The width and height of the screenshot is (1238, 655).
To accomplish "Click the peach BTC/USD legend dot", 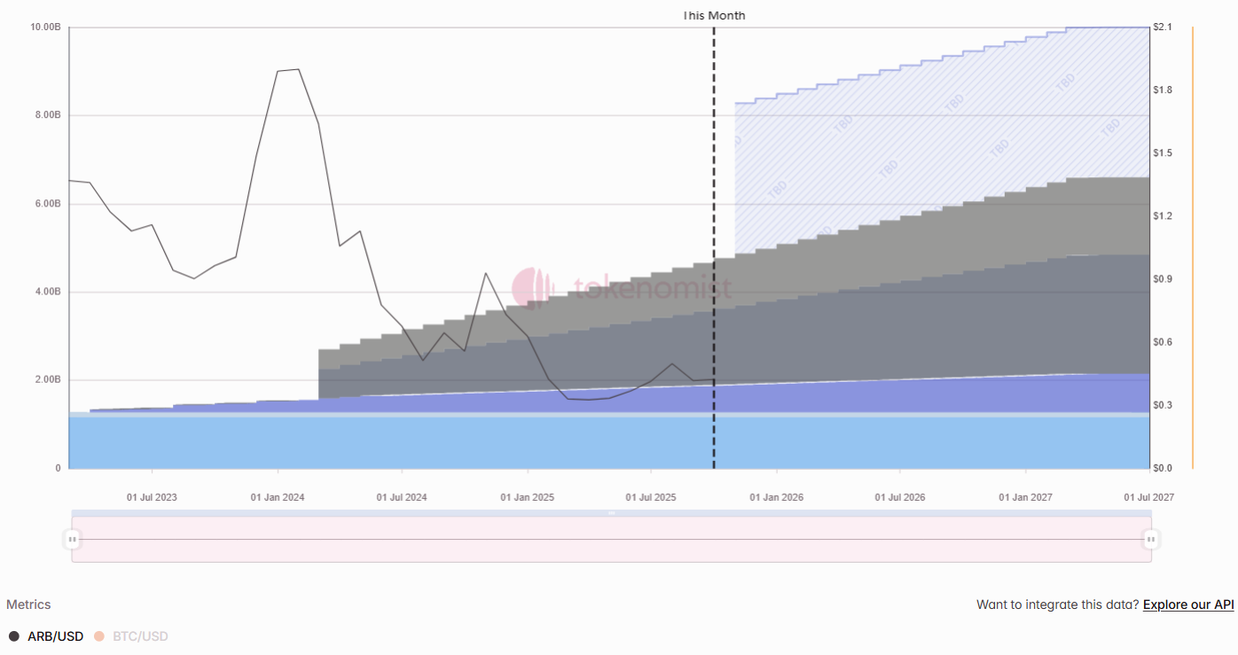I will point(98,636).
